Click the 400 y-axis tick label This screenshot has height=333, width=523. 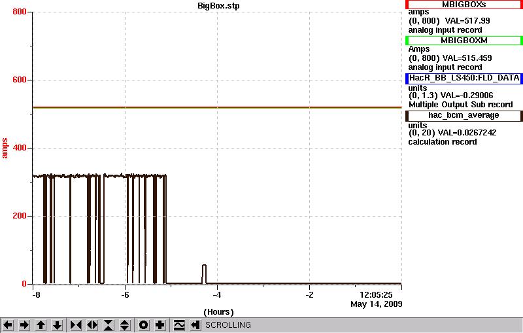pos(20,148)
